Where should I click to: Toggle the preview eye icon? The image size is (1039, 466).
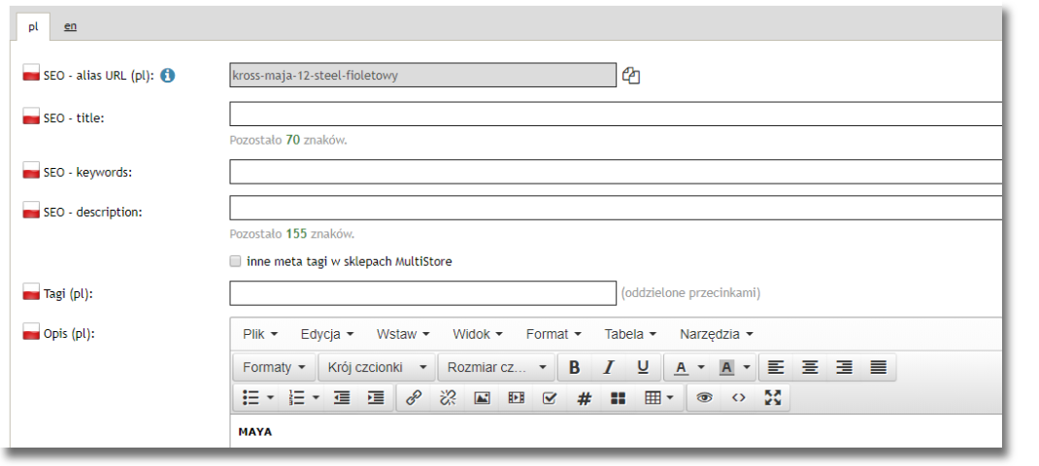coord(705,398)
